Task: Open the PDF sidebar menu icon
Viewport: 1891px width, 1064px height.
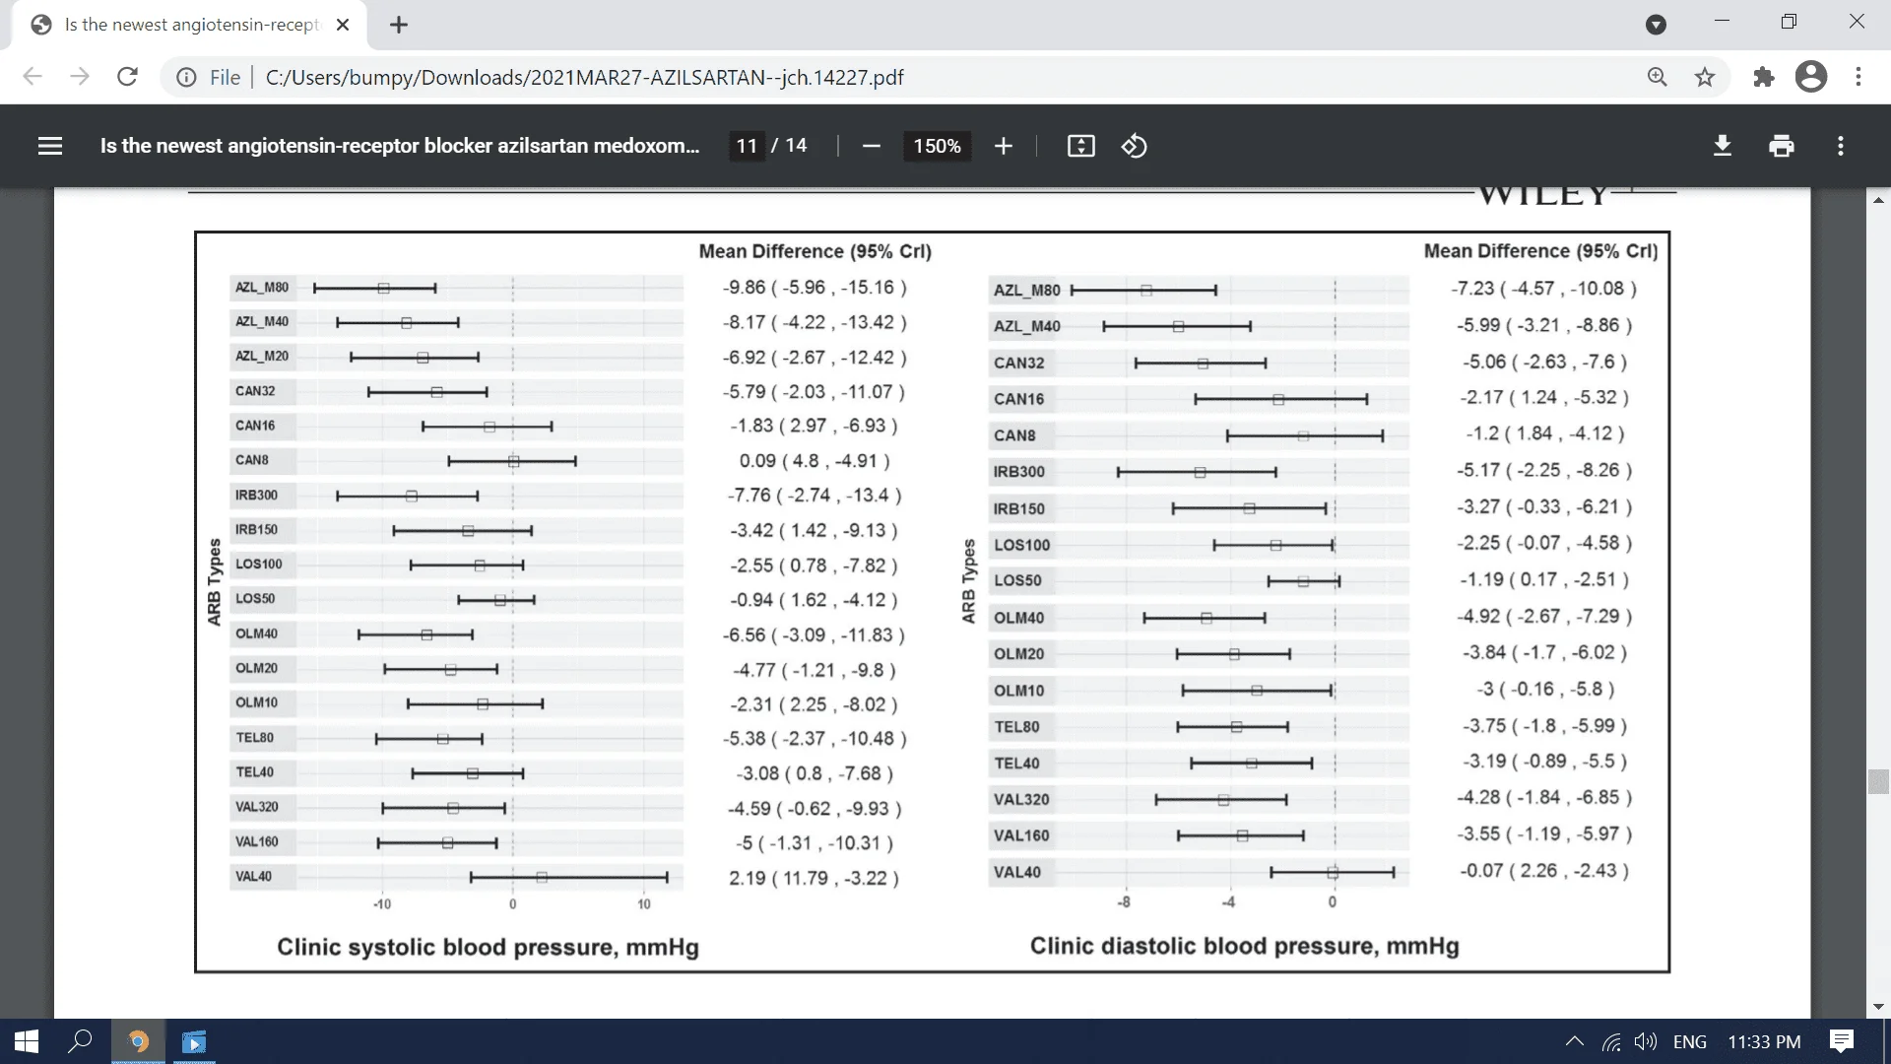Action: (x=50, y=146)
